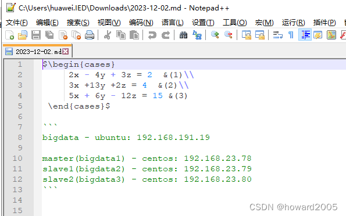Open the 搜索(S) menu
This screenshot has height=216, width=346.
78,23
